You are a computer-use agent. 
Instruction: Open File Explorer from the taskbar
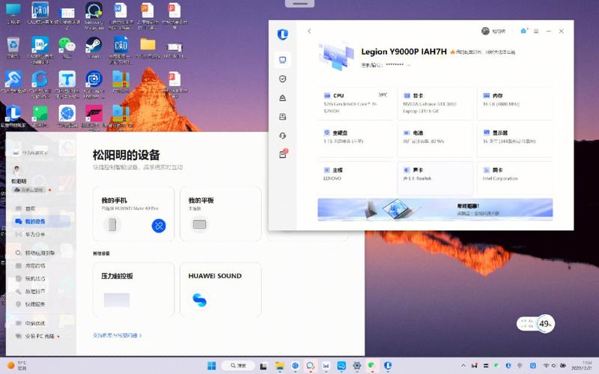[x=280, y=366]
